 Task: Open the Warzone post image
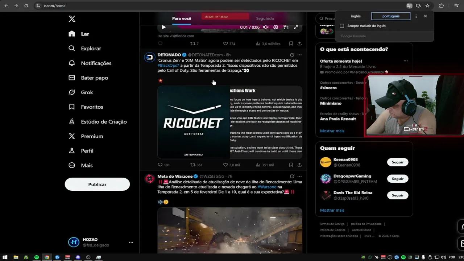230,230
